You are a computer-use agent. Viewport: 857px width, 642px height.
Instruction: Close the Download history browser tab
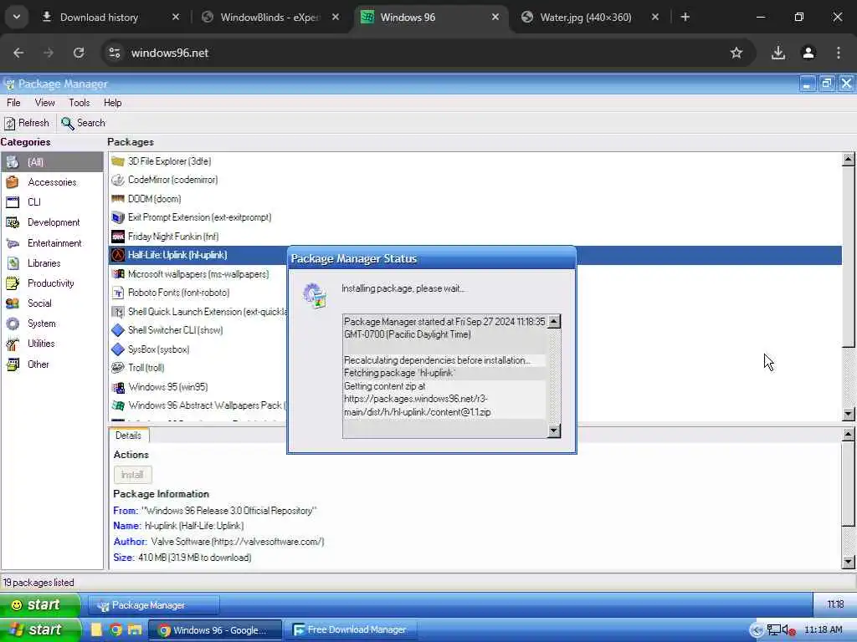click(x=176, y=18)
